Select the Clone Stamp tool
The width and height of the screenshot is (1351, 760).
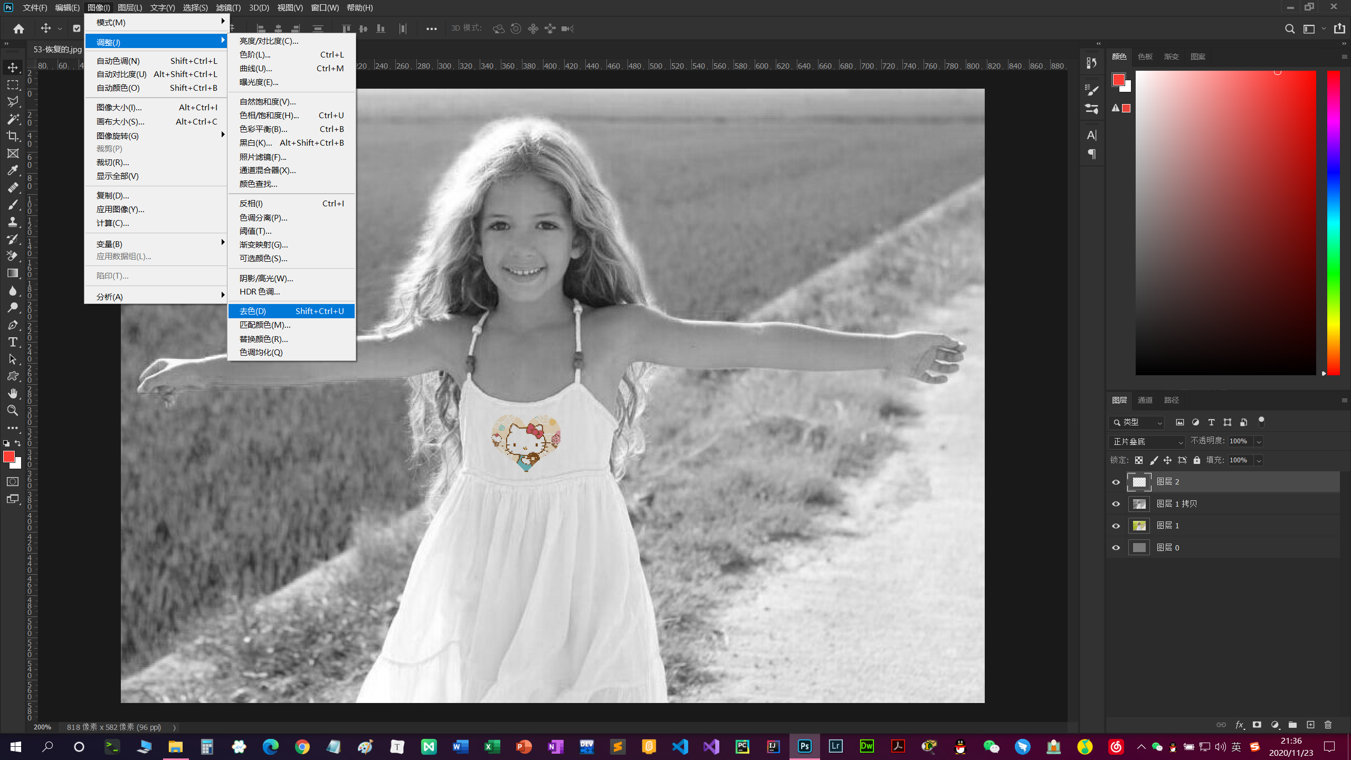pyautogui.click(x=13, y=222)
